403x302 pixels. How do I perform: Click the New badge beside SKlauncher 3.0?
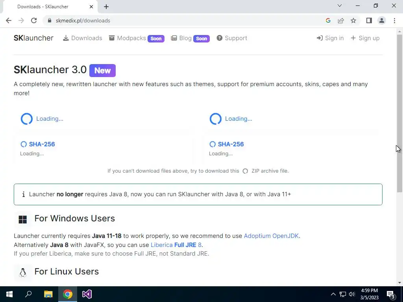tap(102, 70)
